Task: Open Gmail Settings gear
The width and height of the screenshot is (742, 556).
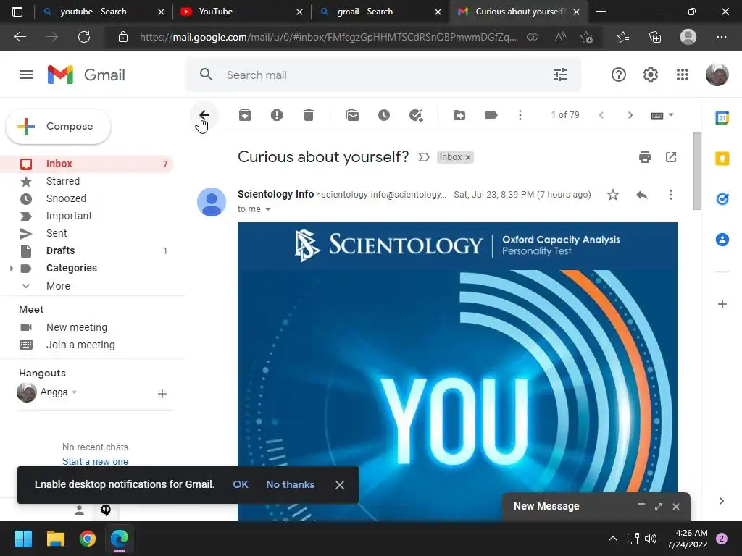Action: coord(650,75)
